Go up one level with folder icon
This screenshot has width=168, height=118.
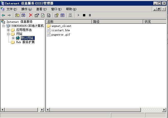[17, 15]
